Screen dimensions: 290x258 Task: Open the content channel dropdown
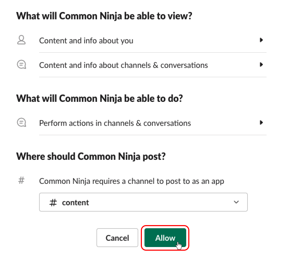(x=143, y=202)
